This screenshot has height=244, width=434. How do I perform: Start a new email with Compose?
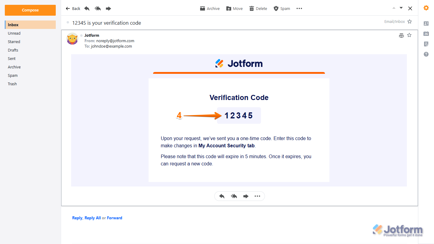point(30,10)
